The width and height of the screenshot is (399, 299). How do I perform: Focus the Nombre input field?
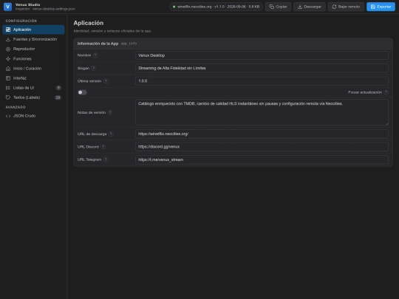click(x=262, y=55)
